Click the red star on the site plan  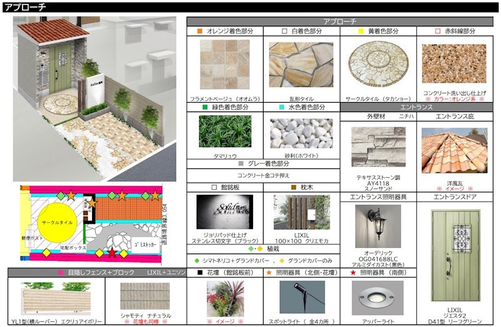pos(112,253)
